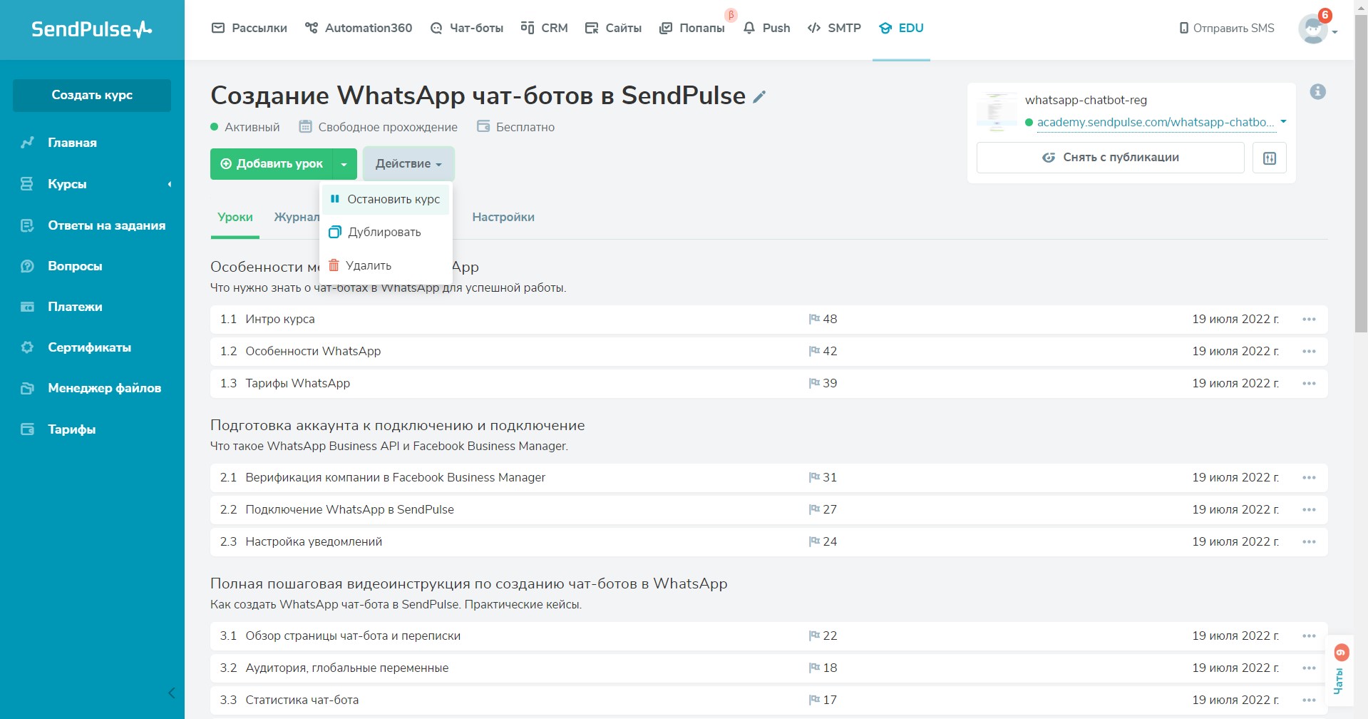Open three-dots menu for Особенности WhatsApp

[x=1309, y=351]
